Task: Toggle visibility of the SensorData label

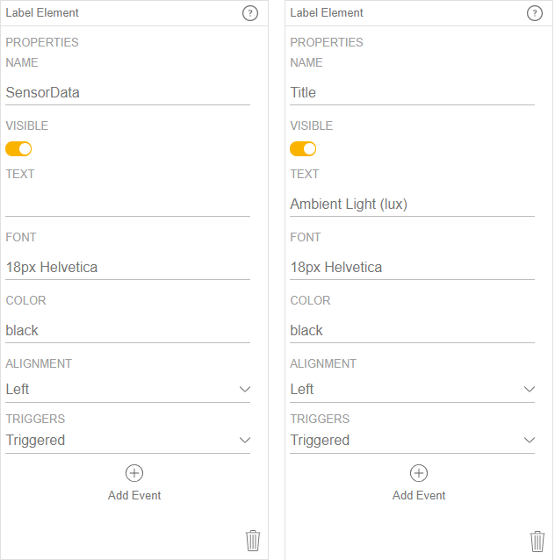Action: pyautogui.click(x=18, y=148)
